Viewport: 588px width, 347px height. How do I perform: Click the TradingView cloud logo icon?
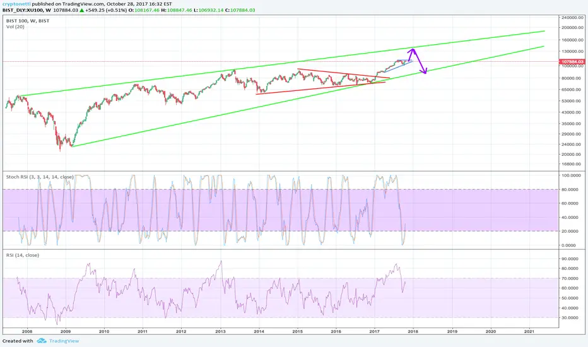click(42, 341)
